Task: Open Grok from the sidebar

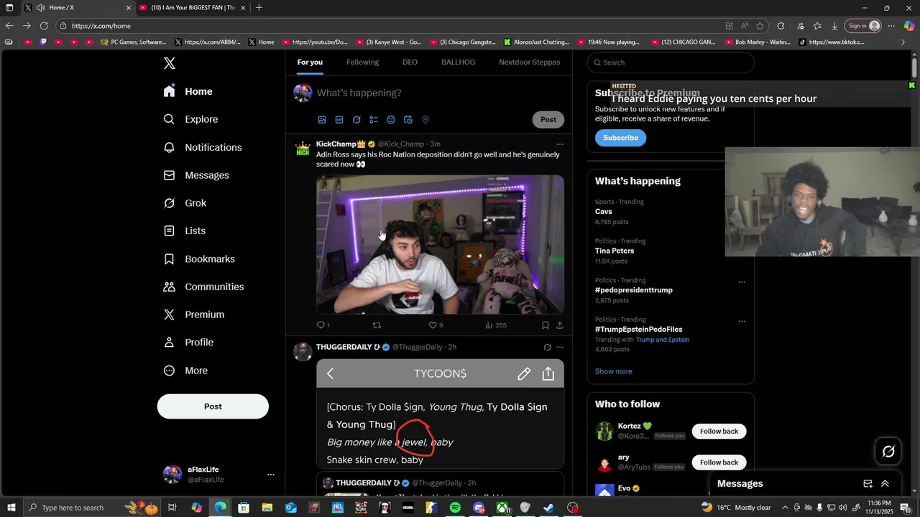Action: pyautogui.click(x=185, y=203)
